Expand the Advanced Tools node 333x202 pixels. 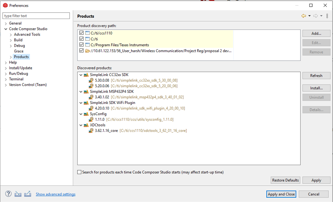pos(11,35)
